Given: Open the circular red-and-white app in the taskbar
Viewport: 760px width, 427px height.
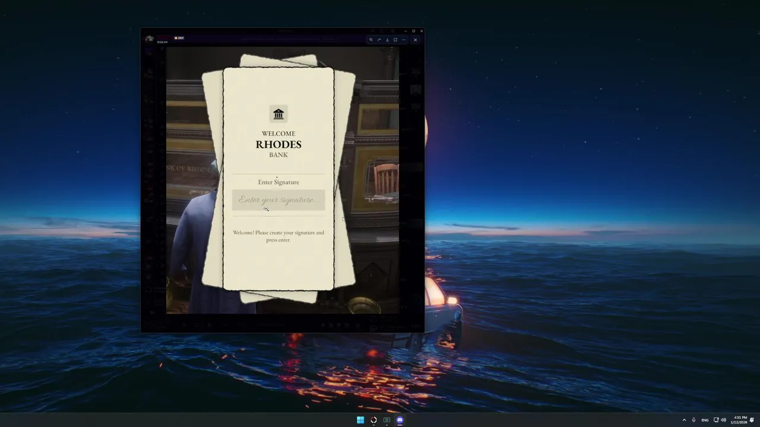Looking at the screenshot, I should tap(373, 420).
